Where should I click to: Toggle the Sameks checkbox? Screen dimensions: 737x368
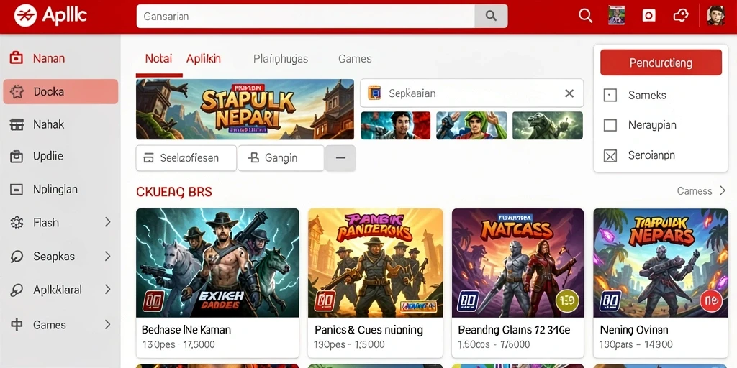point(610,96)
